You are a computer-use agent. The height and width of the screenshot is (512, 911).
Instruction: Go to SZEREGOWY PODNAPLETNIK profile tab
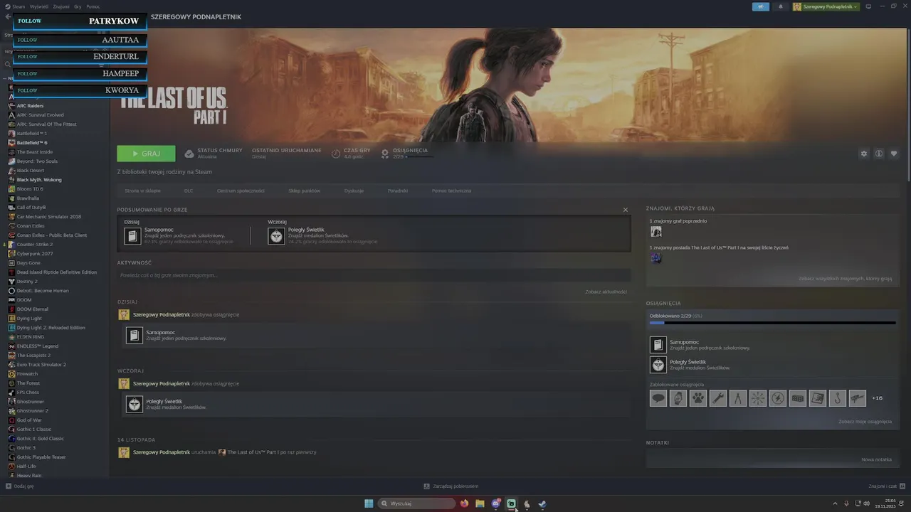tap(196, 16)
